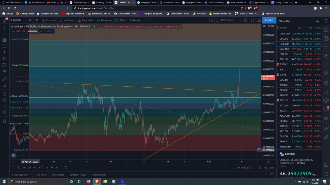330x185 pixels.
Task: Open the go-to-date calendar icon
Action: (x=65, y=168)
